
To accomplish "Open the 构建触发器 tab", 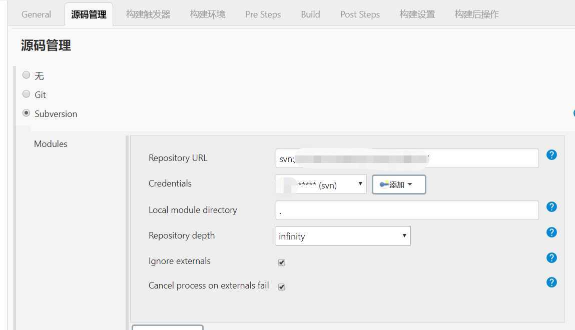I will point(148,14).
